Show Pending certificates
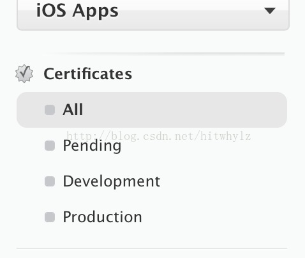Viewport: 305px width, 258px height. tap(92, 146)
